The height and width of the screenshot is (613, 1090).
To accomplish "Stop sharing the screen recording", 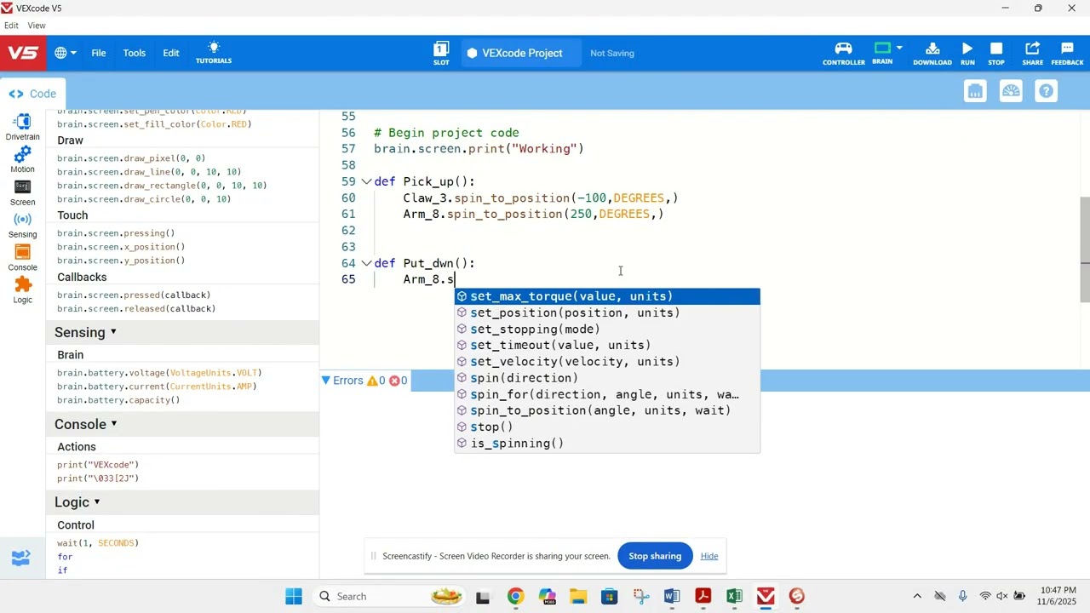I will 655,556.
